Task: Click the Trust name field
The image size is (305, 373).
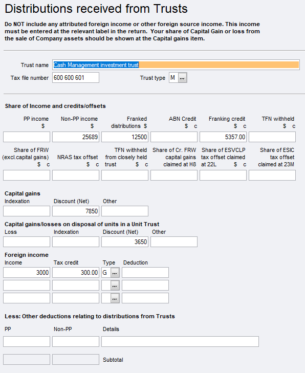Action: tap(176, 64)
